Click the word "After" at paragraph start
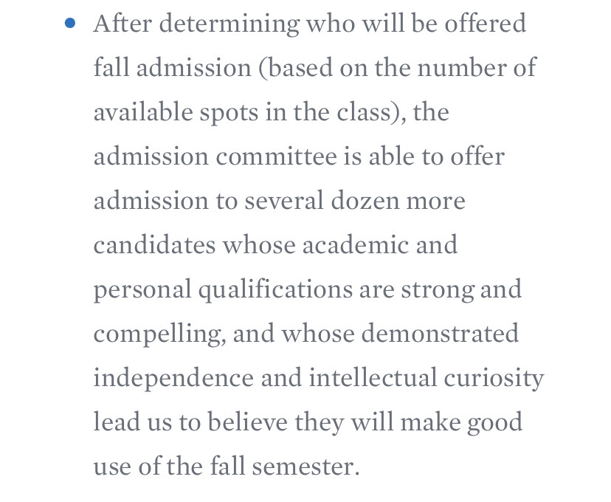The height and width of the screenshot is (502, 611). [x=122, y=23]
